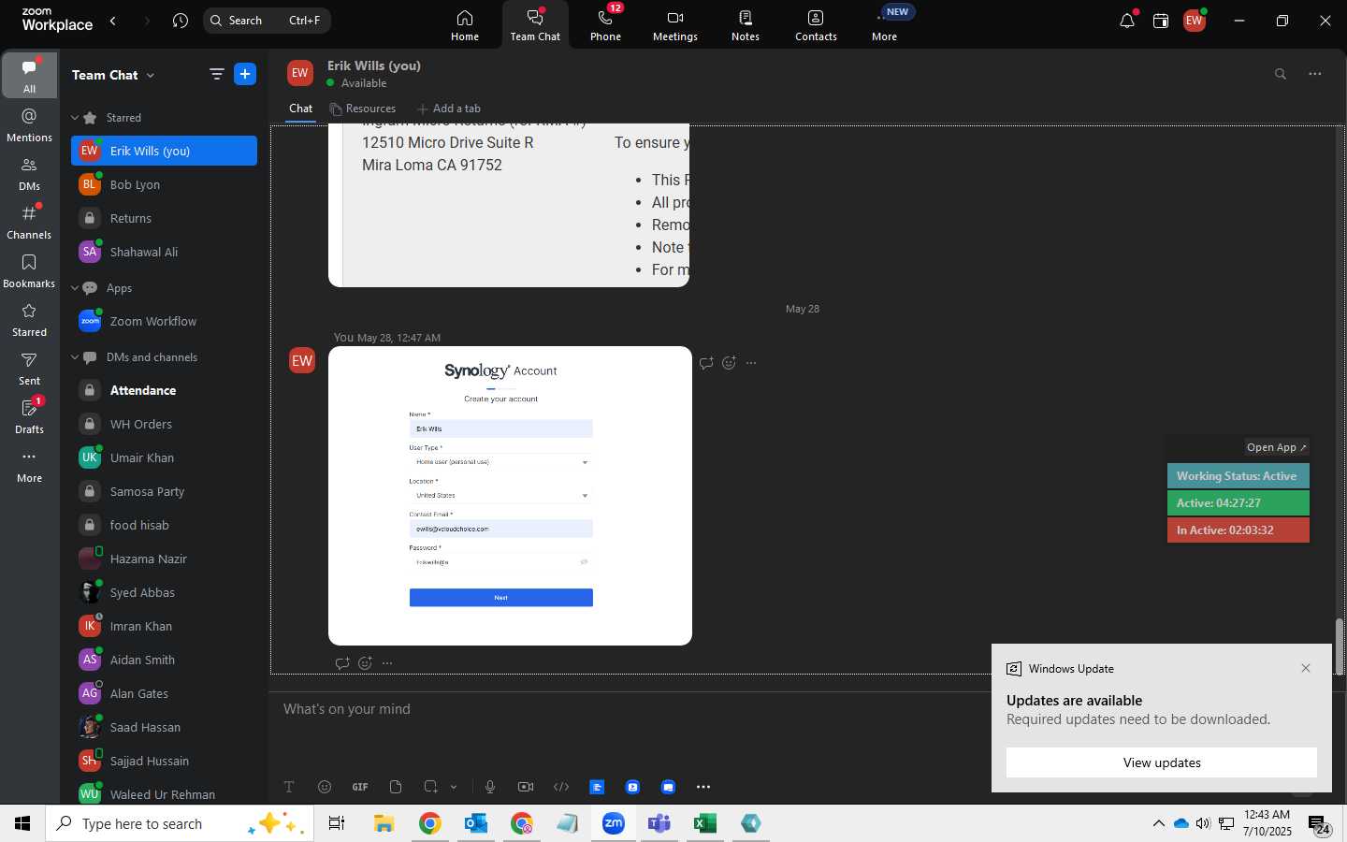Collapse the DMs and channels group
The height and width of the screenshot is (842, 1347).
[75, 357]
